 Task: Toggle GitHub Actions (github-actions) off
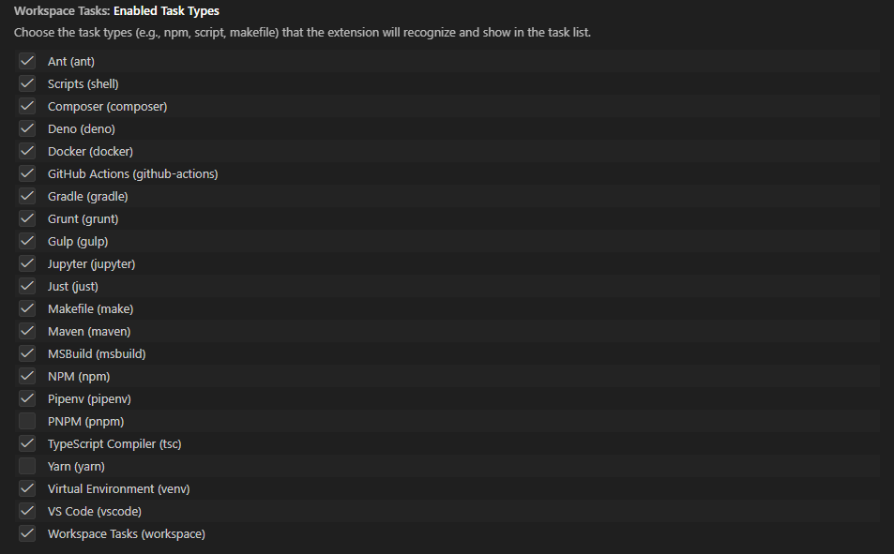click(27, 173)
